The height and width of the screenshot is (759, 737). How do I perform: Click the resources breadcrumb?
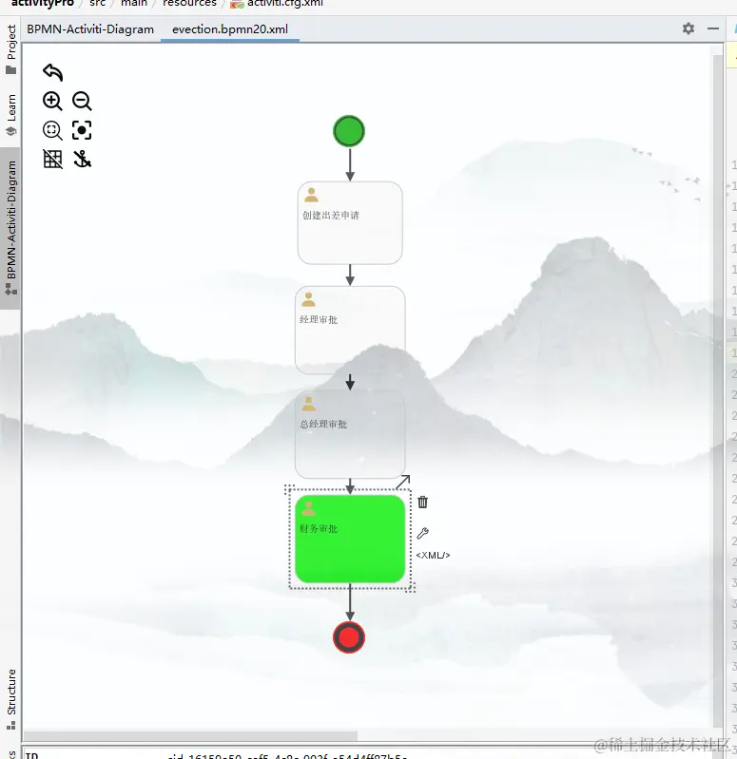point(189,4)
